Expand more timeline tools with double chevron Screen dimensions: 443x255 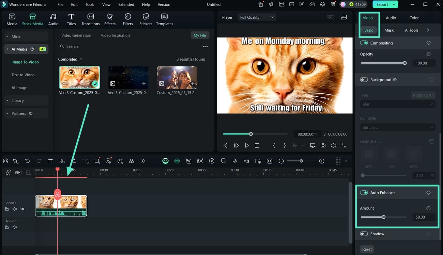[x=143, y=161]
